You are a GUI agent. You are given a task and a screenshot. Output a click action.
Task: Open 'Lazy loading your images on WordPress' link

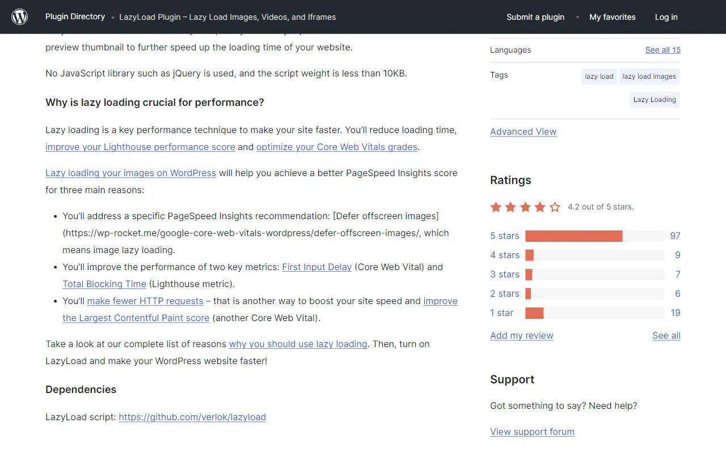pyautogui.click(x=130, y=173)
